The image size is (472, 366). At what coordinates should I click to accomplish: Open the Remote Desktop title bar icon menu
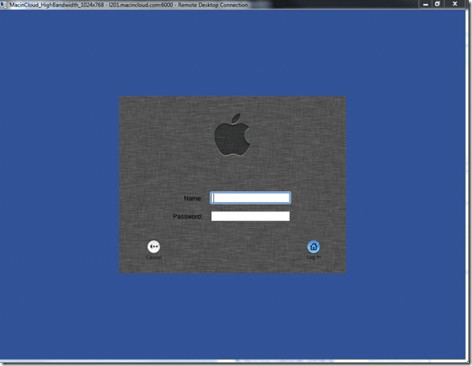[3, 5]
